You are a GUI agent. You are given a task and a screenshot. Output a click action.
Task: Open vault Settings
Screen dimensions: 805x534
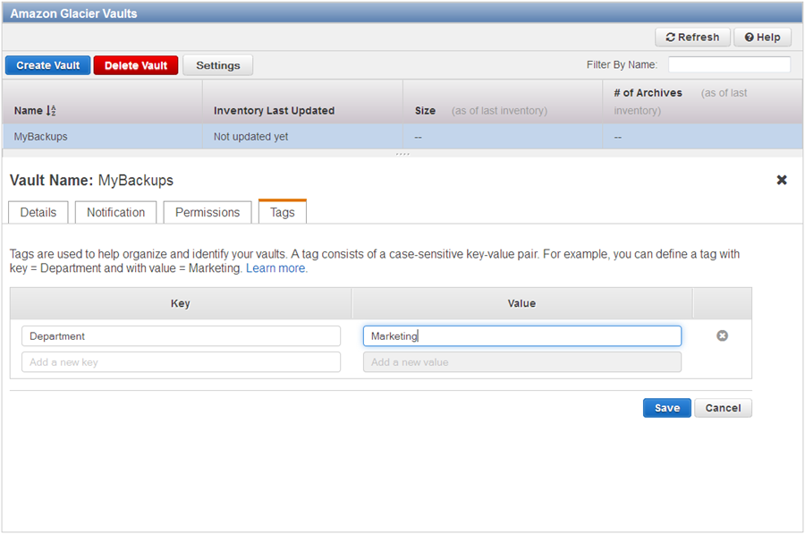tap(217, 65)
